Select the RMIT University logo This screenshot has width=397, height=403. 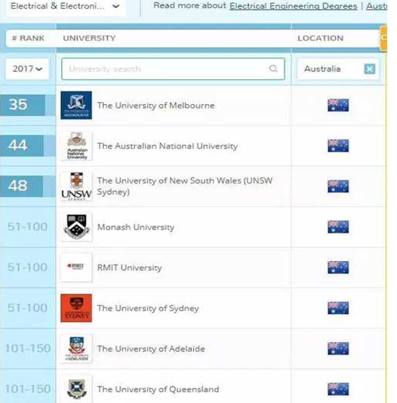76,267
